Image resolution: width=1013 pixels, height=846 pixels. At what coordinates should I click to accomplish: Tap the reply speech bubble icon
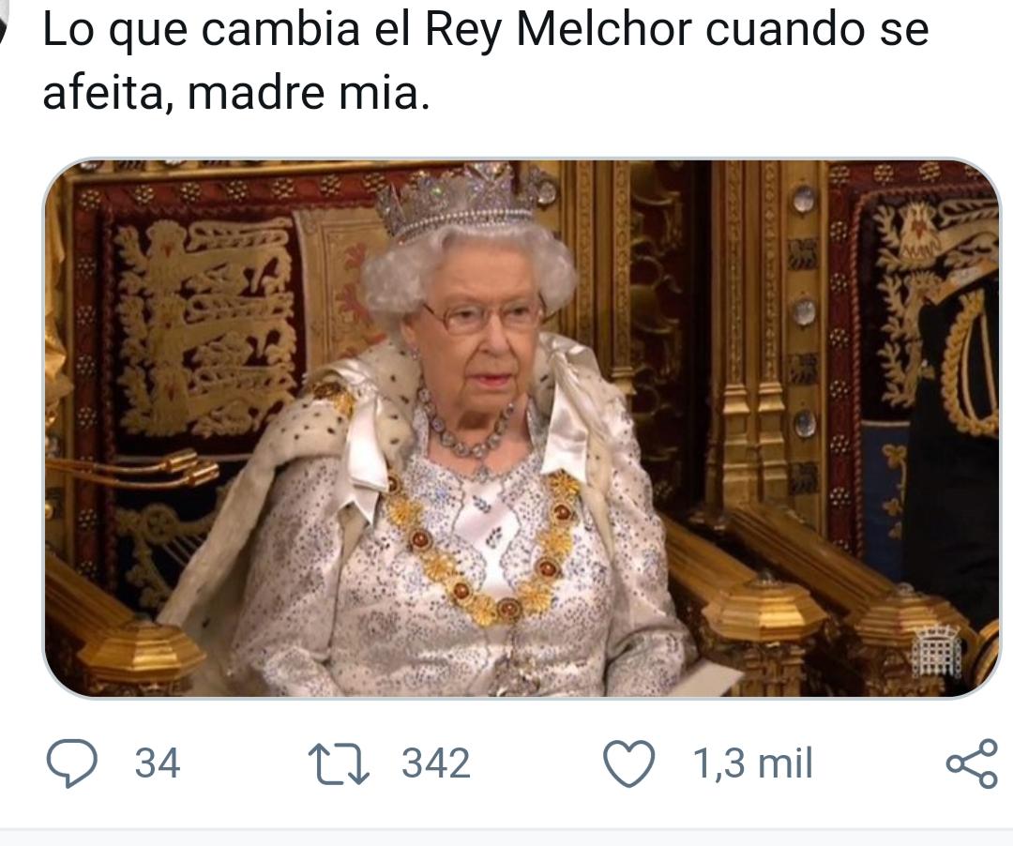71,763
